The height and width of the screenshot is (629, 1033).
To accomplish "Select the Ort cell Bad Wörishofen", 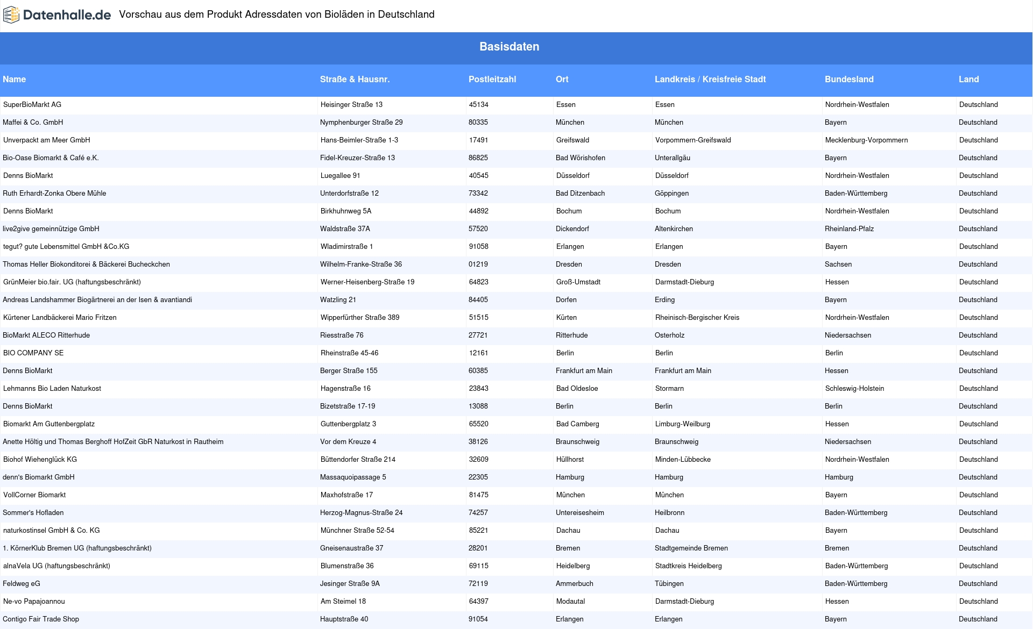I will [x=581, y=158].
